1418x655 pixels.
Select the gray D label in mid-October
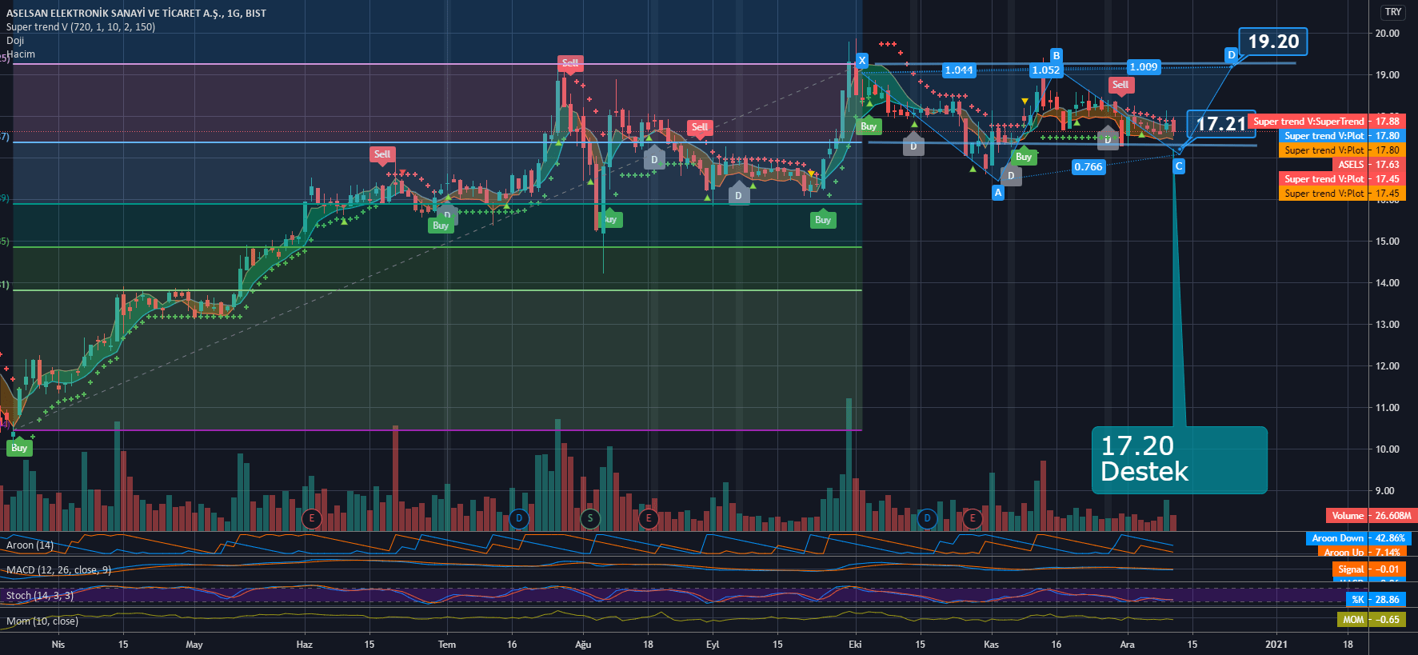tap(913, 146)
